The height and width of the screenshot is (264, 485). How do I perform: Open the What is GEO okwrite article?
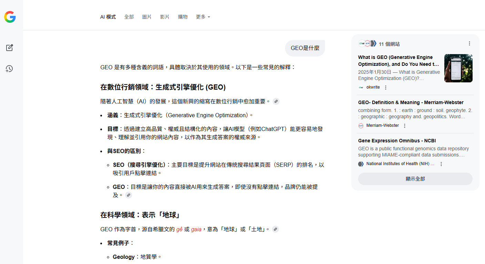click(398, 61)
